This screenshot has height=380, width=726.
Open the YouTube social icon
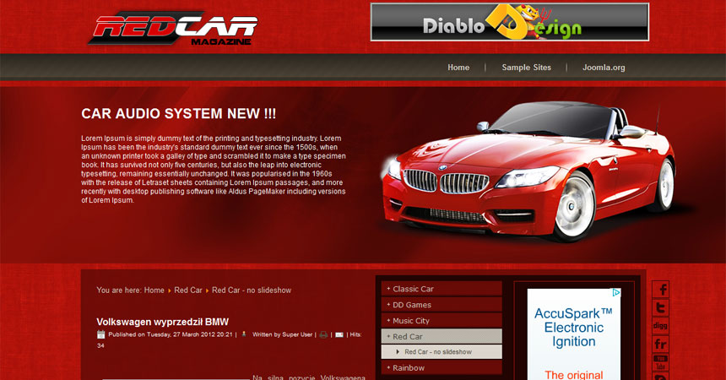(660, 362)
